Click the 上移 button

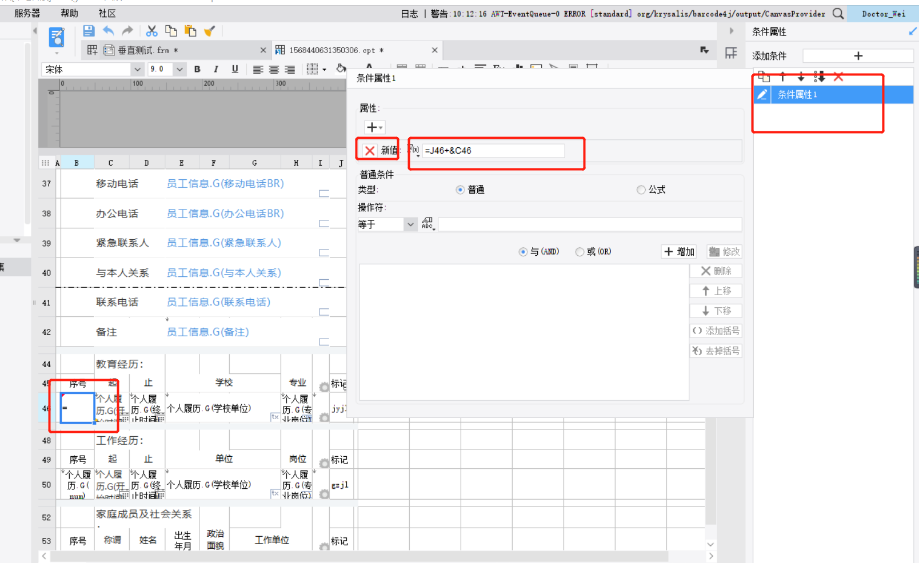pyautogui.click(x=716, y=291)
